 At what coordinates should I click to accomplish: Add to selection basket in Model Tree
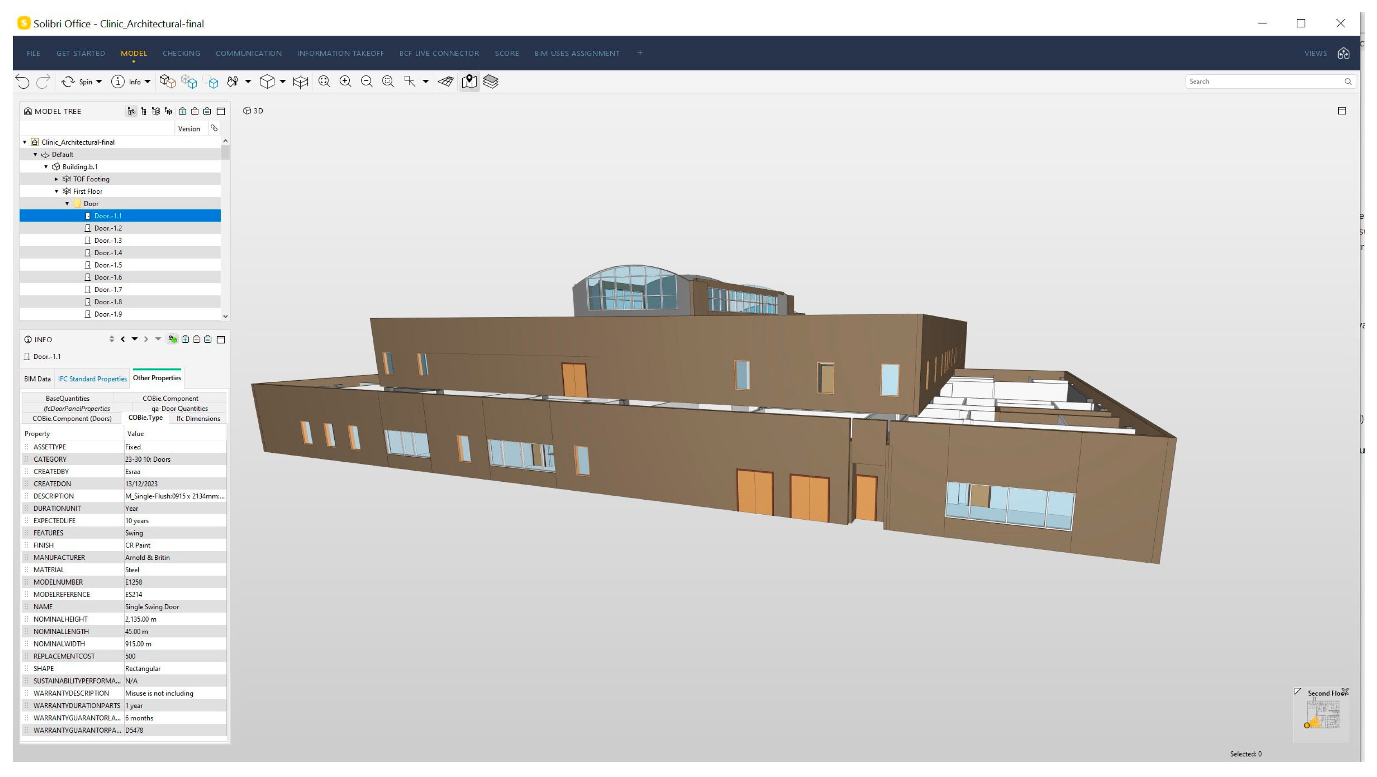[x=183, y=112]
